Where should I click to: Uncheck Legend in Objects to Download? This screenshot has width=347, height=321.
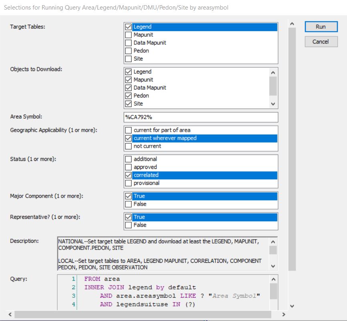[x=128, y=72]
